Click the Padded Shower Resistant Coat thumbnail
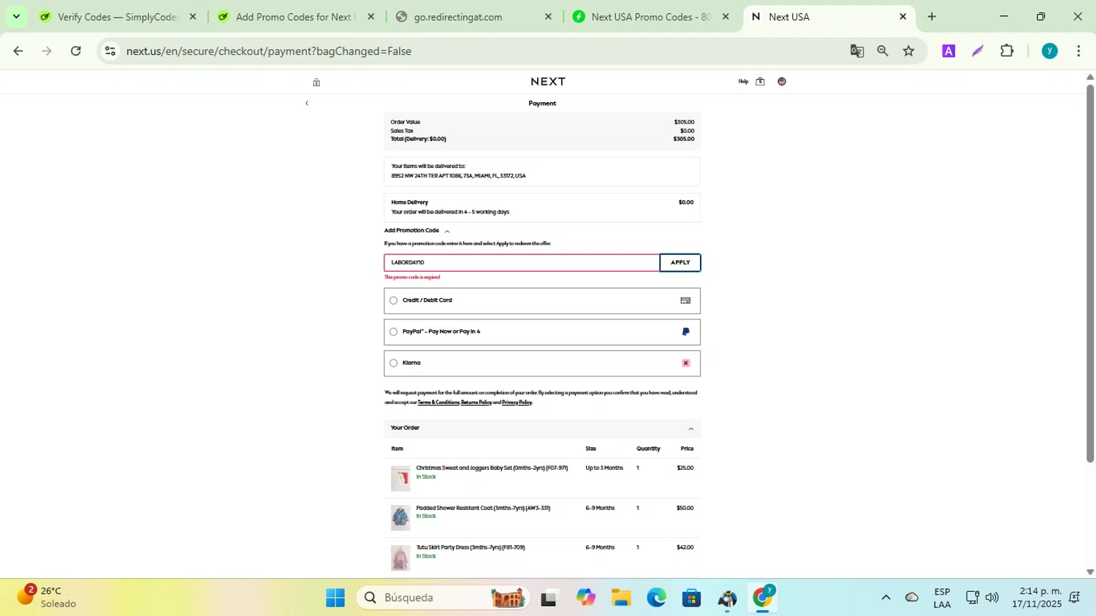 click(x=400, y=517)
